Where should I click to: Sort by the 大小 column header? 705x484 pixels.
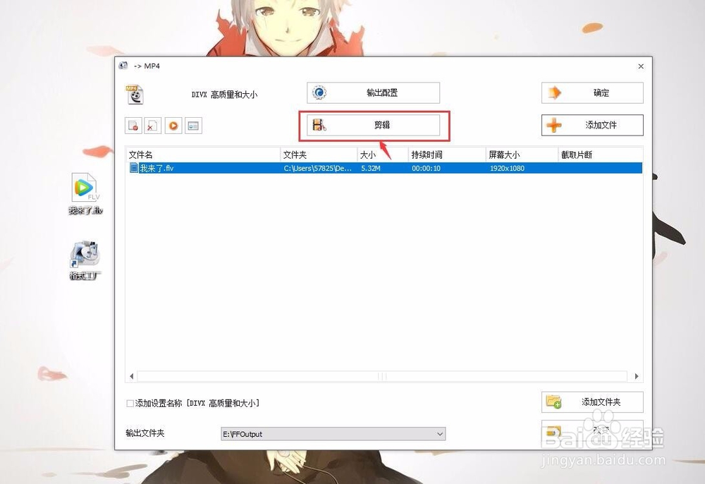coord(383,155)
